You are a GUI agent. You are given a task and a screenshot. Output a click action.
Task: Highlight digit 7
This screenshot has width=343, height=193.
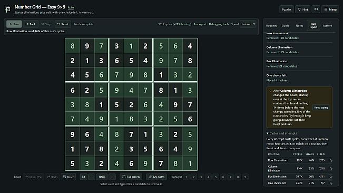click(x=230, y=177)
